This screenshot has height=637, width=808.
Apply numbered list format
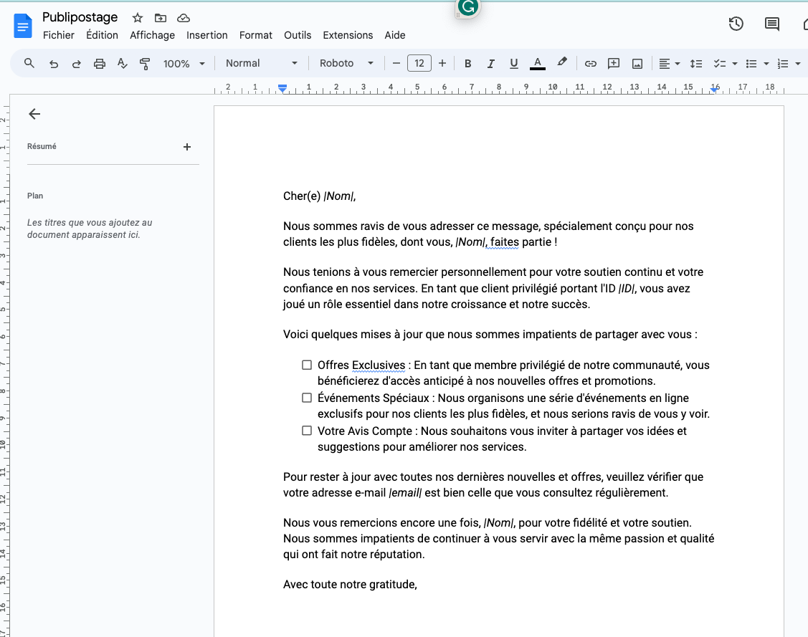[783, 64]
